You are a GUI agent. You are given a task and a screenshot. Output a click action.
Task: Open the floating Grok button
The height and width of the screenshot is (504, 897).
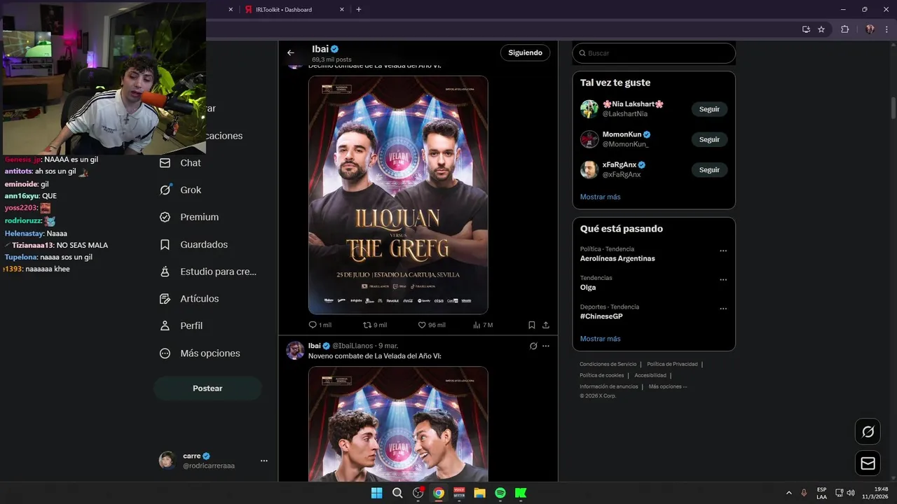point(868,431)
